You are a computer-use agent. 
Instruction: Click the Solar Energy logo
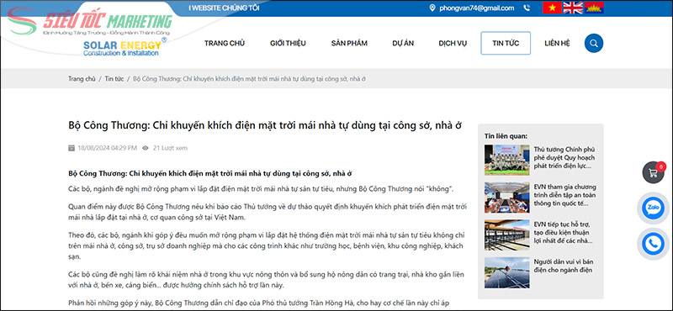pyautogui.click(x=125, y=48)
